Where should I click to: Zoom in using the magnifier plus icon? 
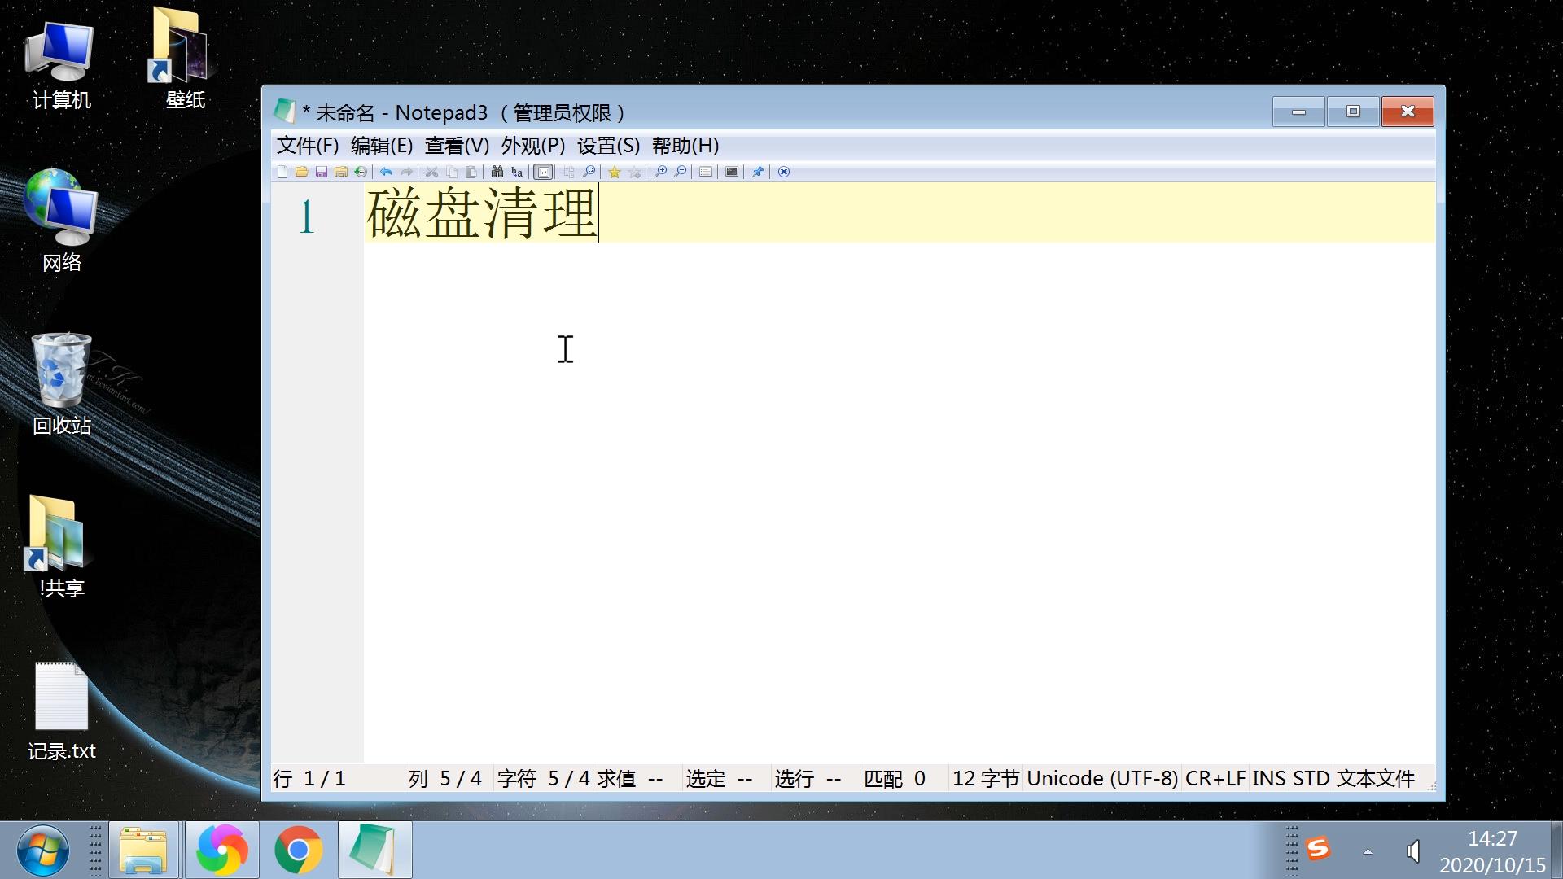tap(661, 172)
